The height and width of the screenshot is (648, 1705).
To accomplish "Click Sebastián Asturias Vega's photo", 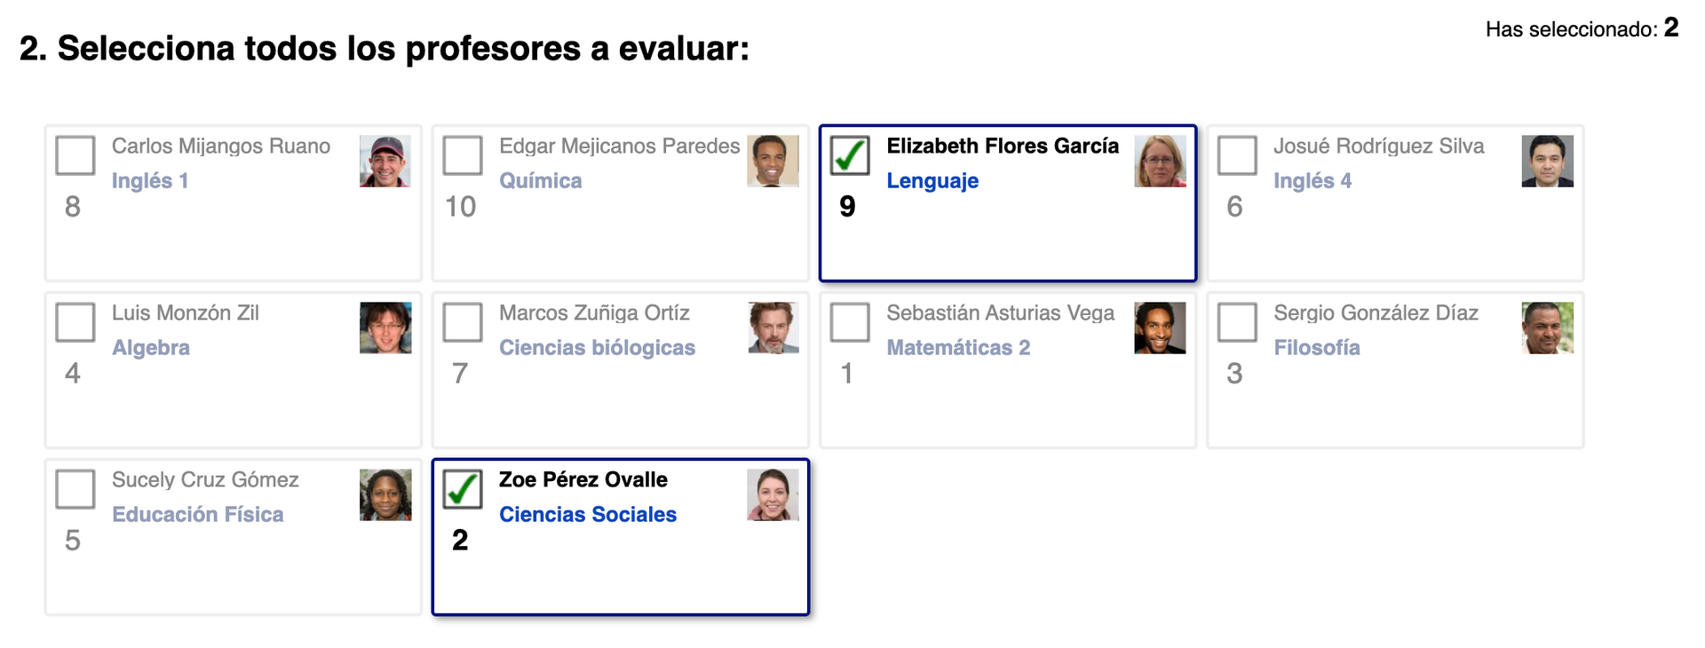I will pyautogui.click(x=1160, y=328).
